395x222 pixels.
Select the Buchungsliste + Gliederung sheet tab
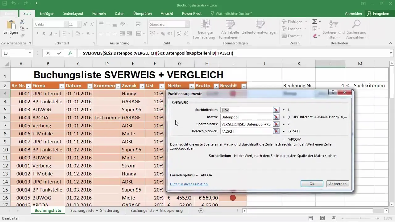(95, 211)
